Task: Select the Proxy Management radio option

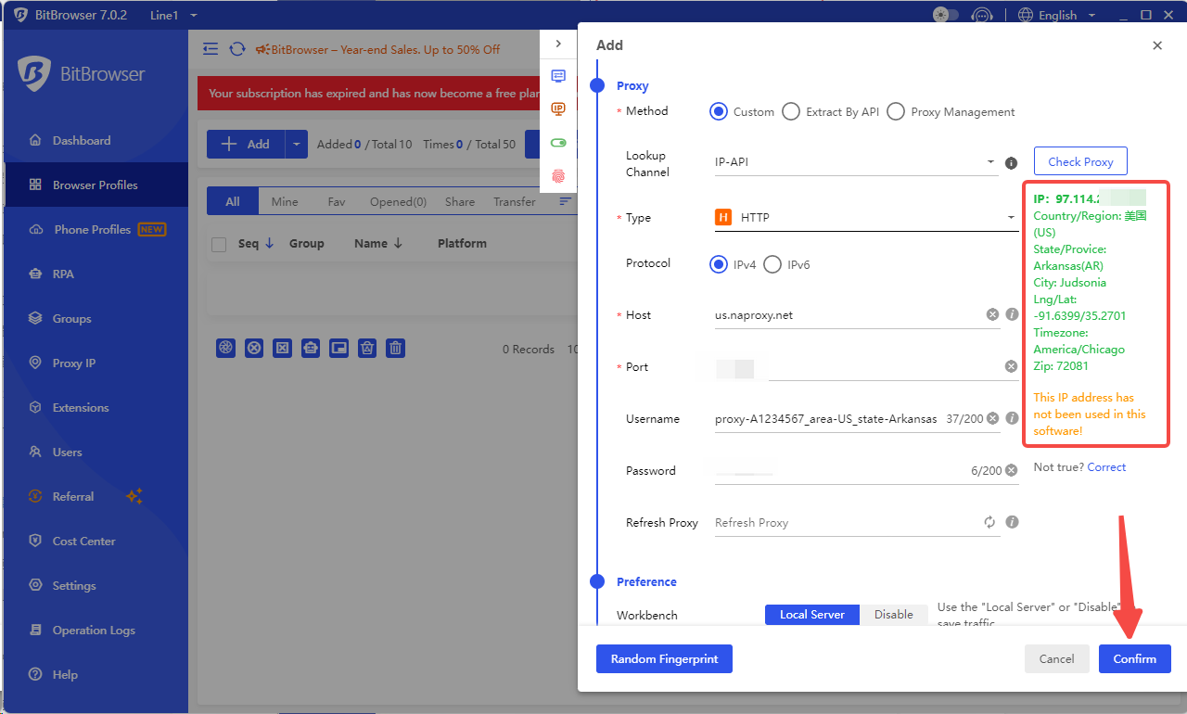Action: point(896,111)
